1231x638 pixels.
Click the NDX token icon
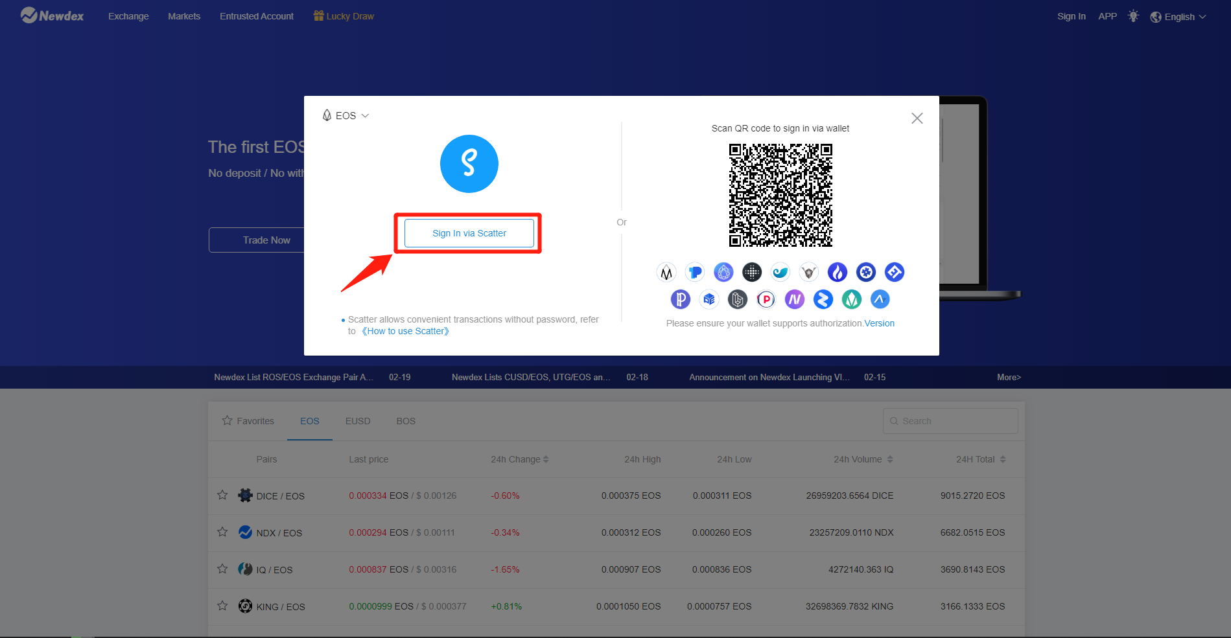245,532
